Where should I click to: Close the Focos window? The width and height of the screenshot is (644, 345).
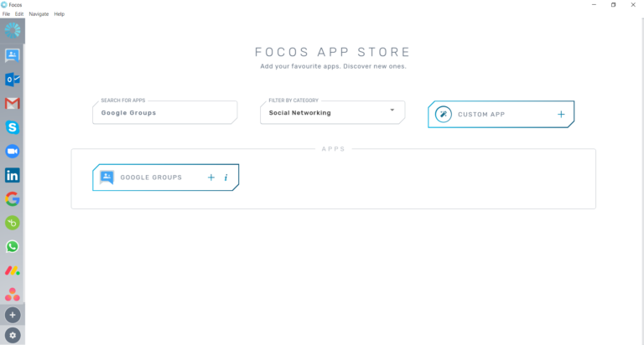click(x=633, y=5)
